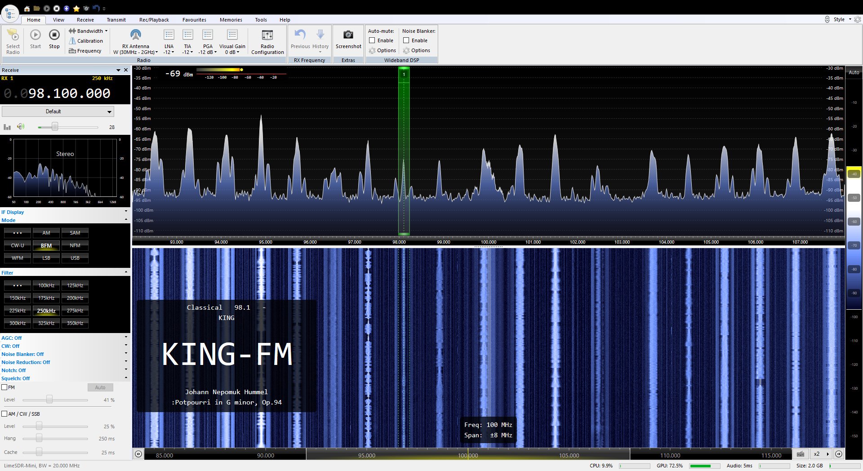Click the Start radio button in ribbon
This screenshot has width=863, height=471.
coord(36,39)
